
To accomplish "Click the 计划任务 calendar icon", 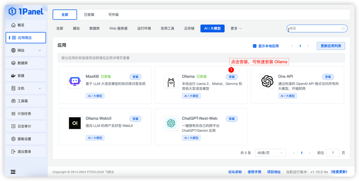I will pyautogui.click(x=13, y=114).
